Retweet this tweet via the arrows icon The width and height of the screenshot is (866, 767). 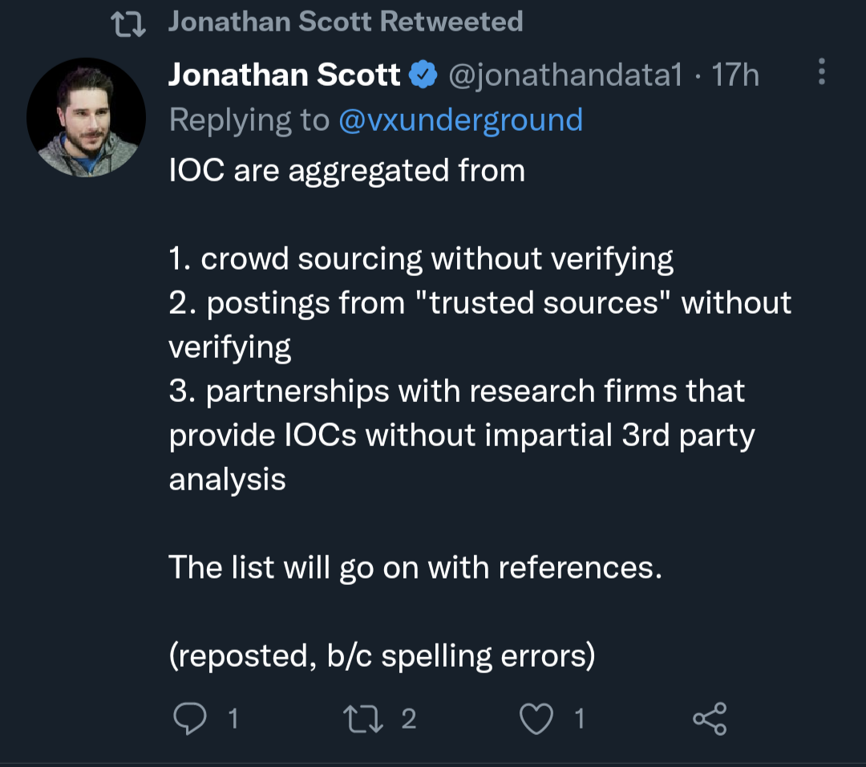(362, 719)
